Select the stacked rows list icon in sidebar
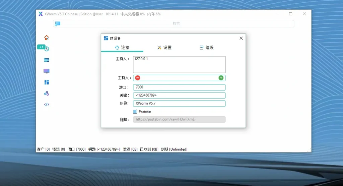This screenshot has height=186, width=343. pyautogui.click(x=47, y=60)
